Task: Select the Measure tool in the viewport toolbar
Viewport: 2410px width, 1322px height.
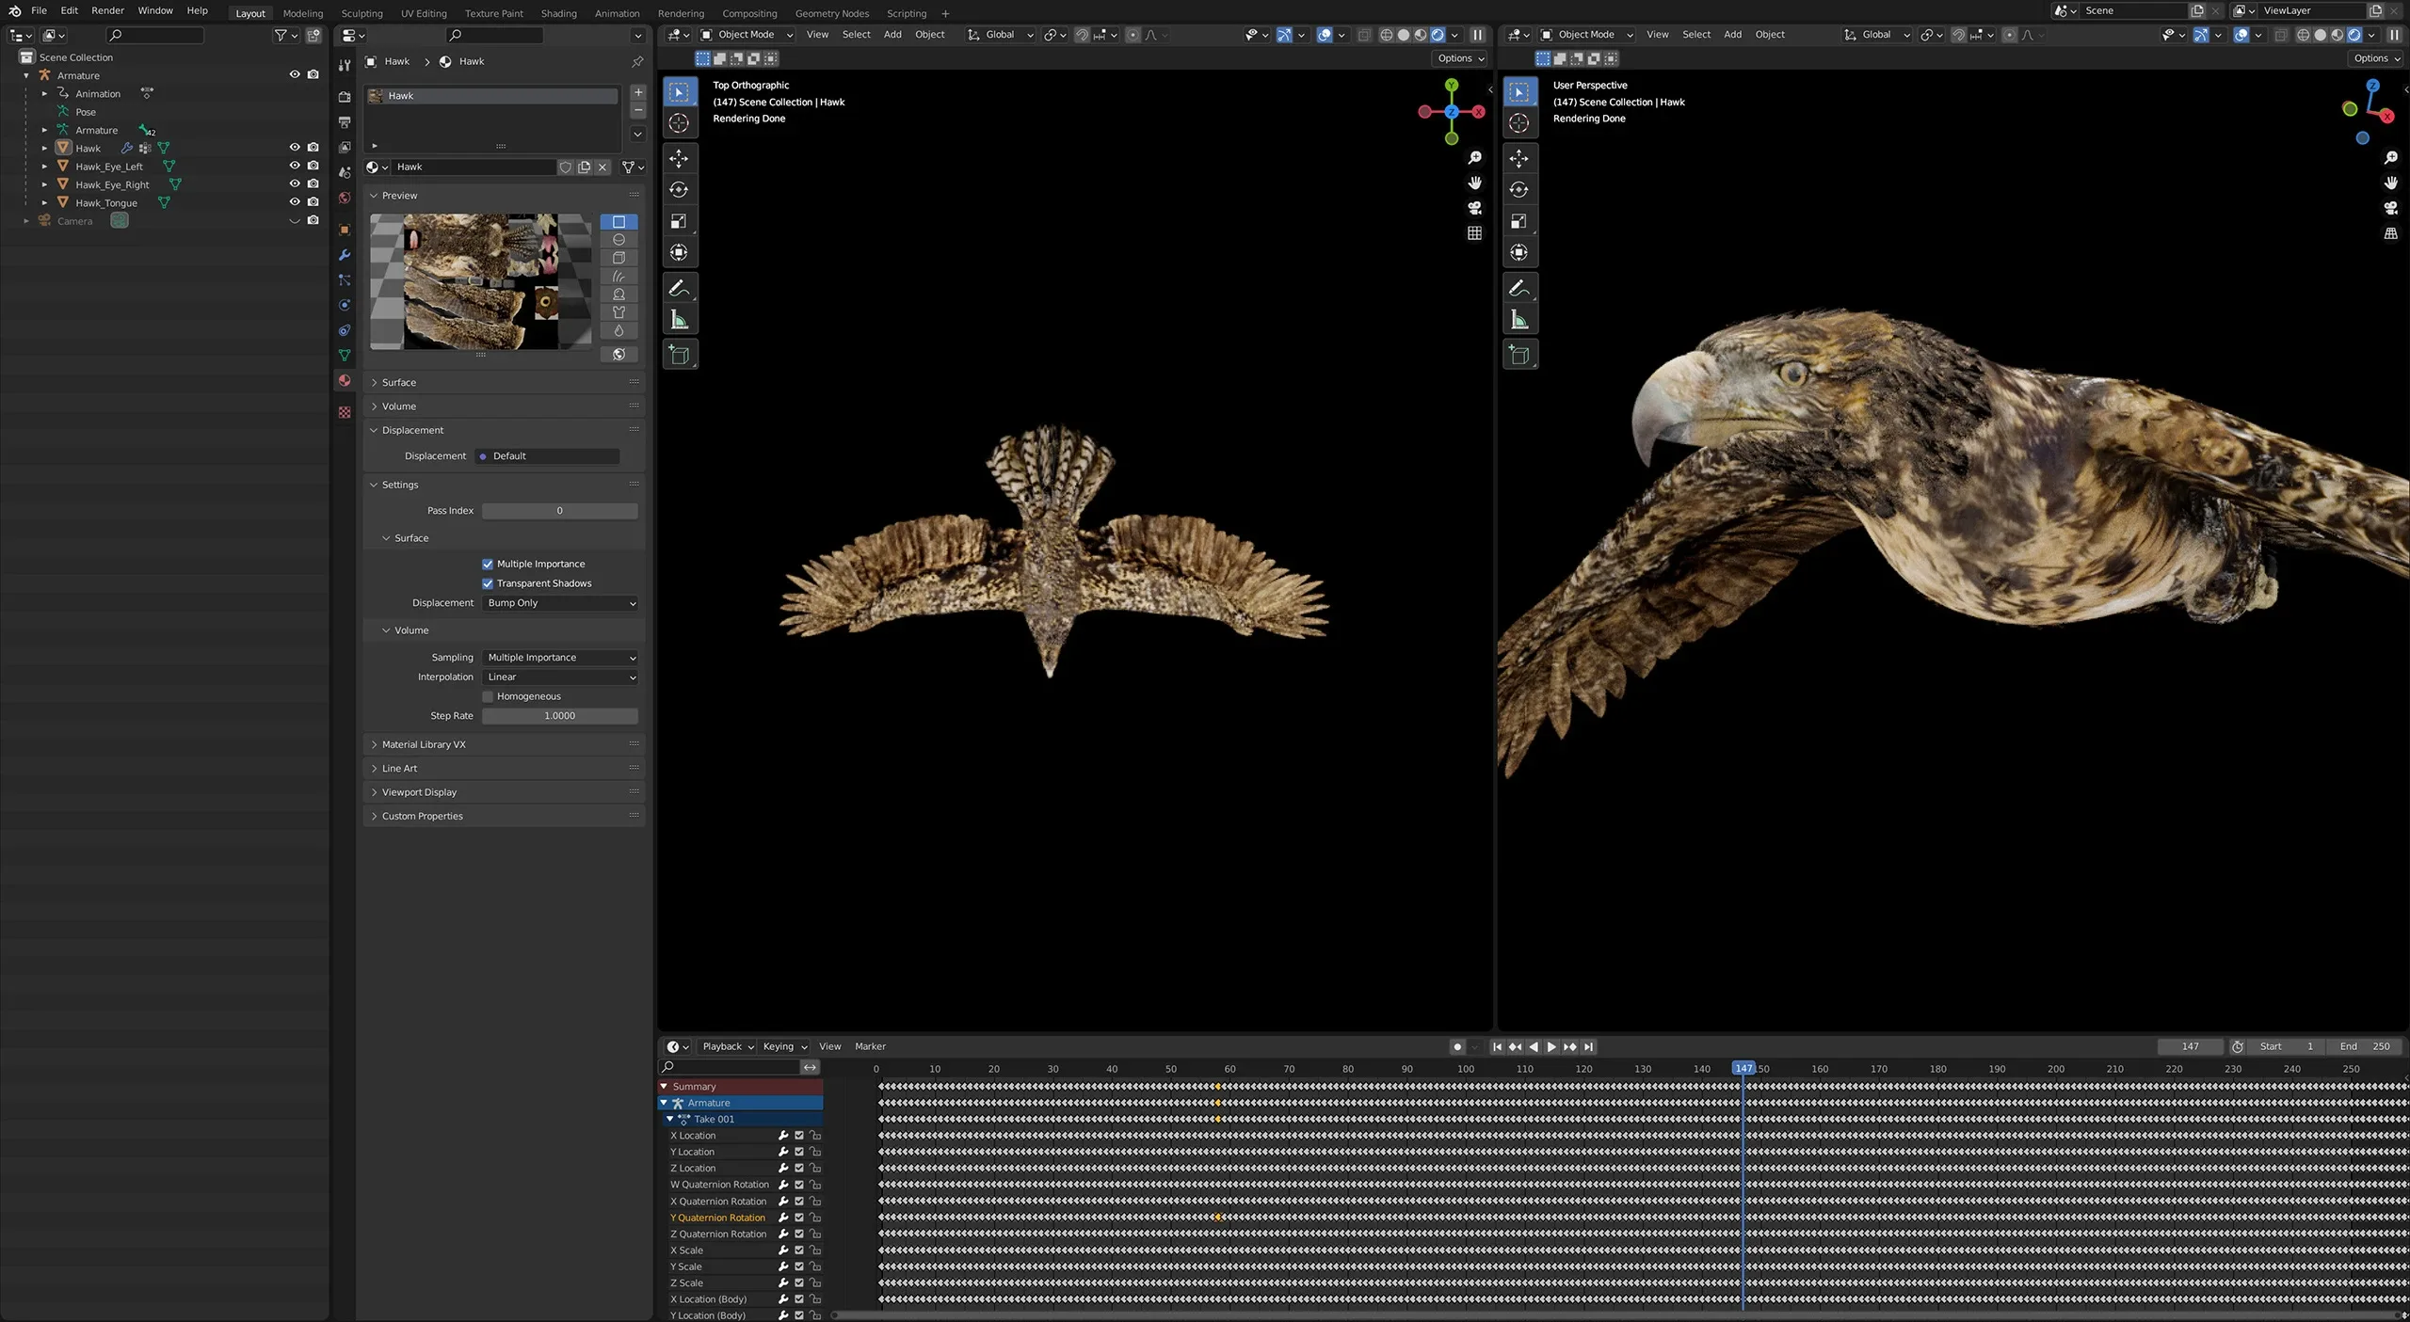Action: tap(680, 319)
